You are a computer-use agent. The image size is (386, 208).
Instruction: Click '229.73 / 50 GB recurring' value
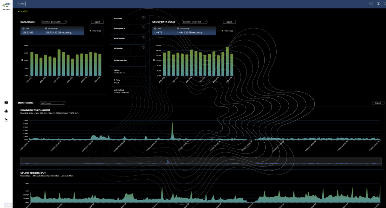point(58,32)
